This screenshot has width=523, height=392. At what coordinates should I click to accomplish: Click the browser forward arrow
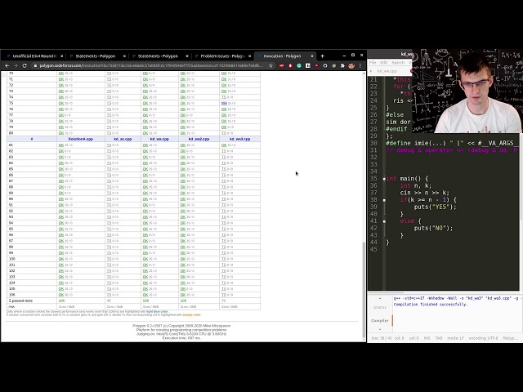pos(16,65)
